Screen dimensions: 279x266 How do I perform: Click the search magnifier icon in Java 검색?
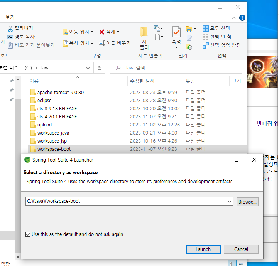[x=118, y=68]
